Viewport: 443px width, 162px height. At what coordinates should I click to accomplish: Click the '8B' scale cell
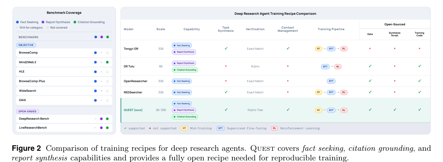click(161, 66)
